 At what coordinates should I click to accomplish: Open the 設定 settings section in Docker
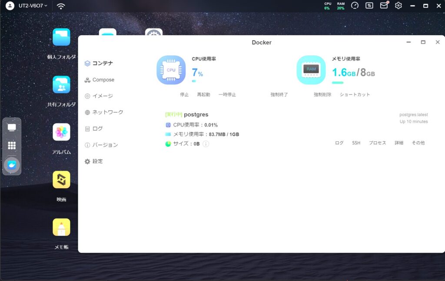(94, 161)
